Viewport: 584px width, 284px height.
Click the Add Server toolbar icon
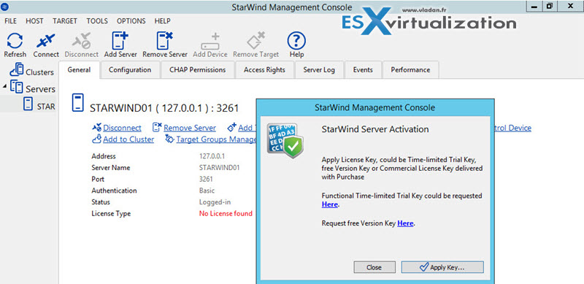[120, 41]
